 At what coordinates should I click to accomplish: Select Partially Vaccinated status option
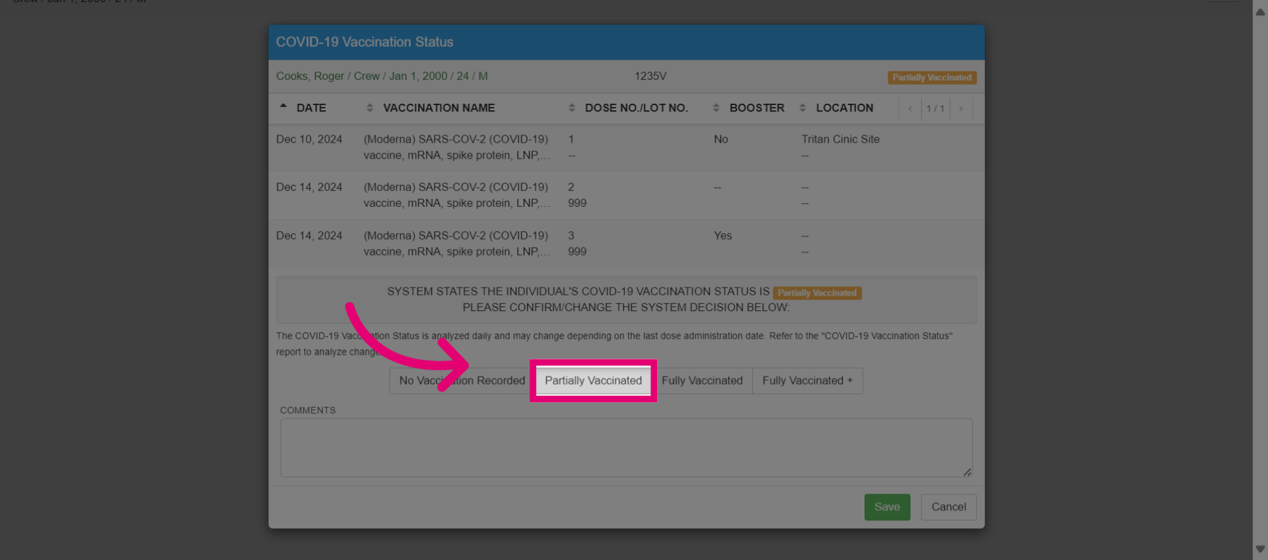pyautogui.click(x=593, y=380)
